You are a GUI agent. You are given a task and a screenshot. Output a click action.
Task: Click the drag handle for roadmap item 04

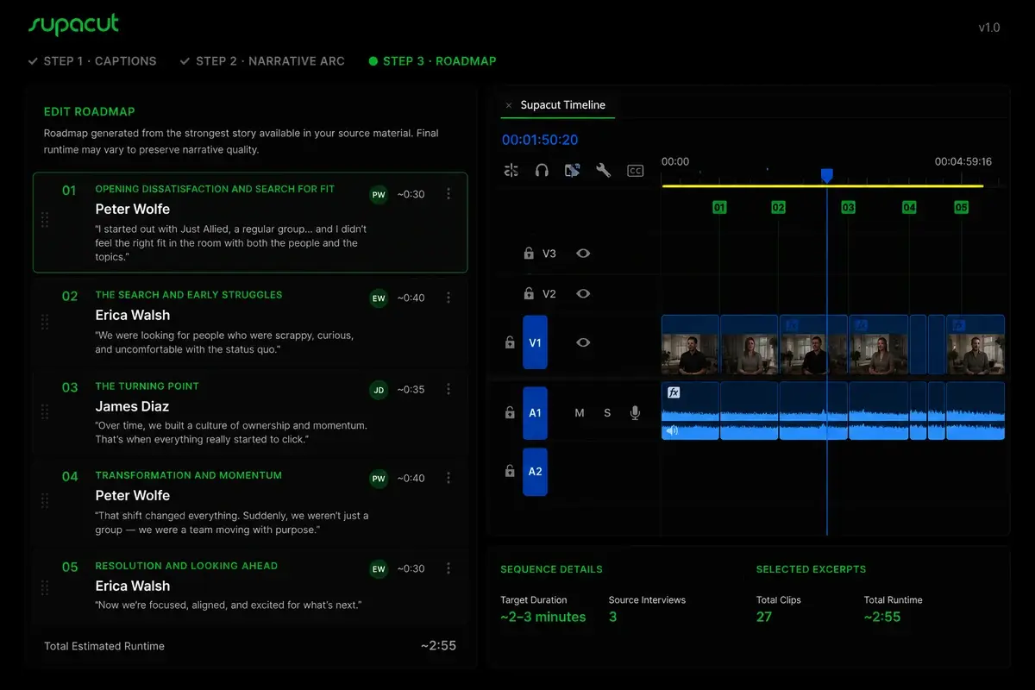(45, 502)
